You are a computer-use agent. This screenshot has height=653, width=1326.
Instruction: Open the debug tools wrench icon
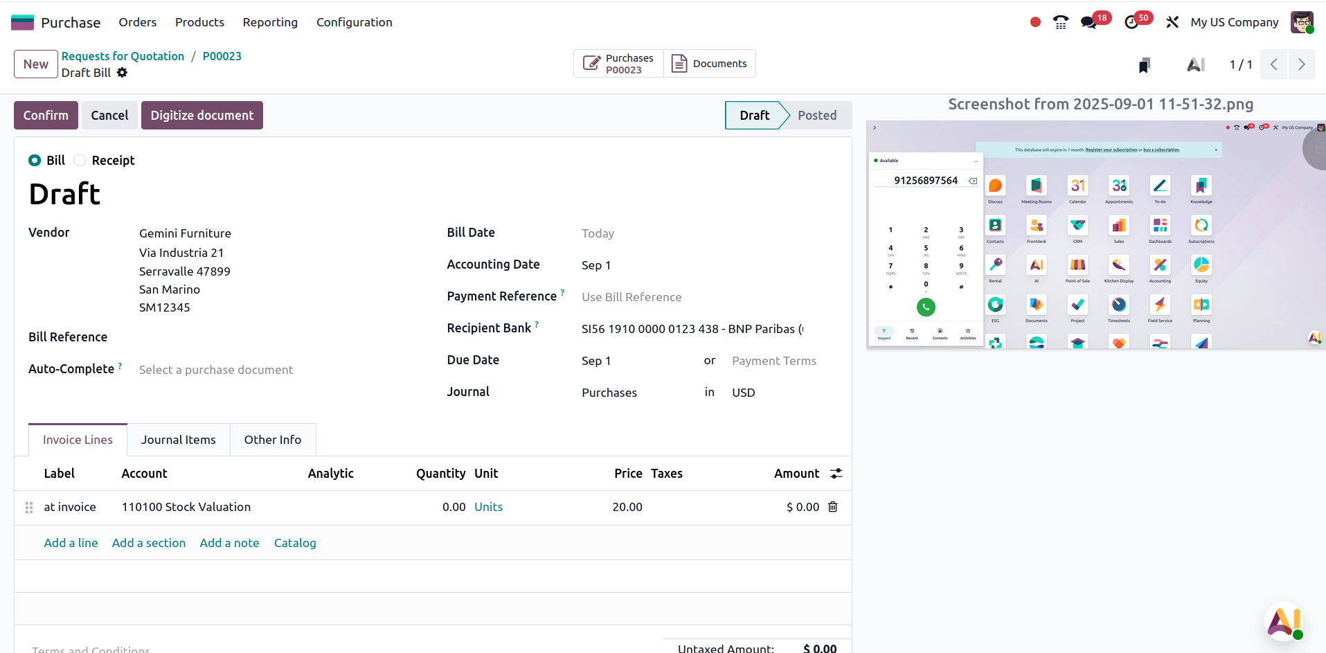point(1172,22)
